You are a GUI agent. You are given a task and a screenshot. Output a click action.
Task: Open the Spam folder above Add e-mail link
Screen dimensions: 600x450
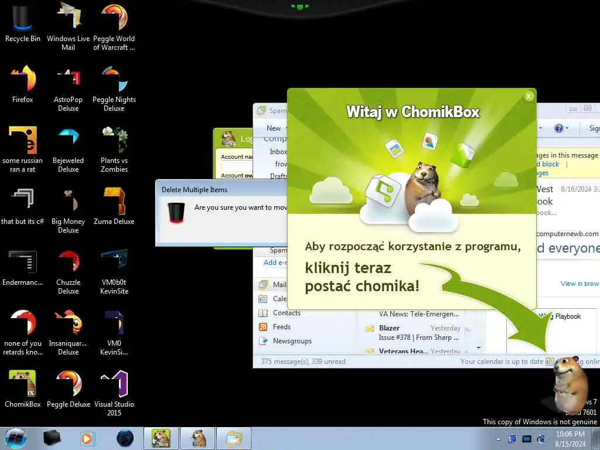[278, 250]
